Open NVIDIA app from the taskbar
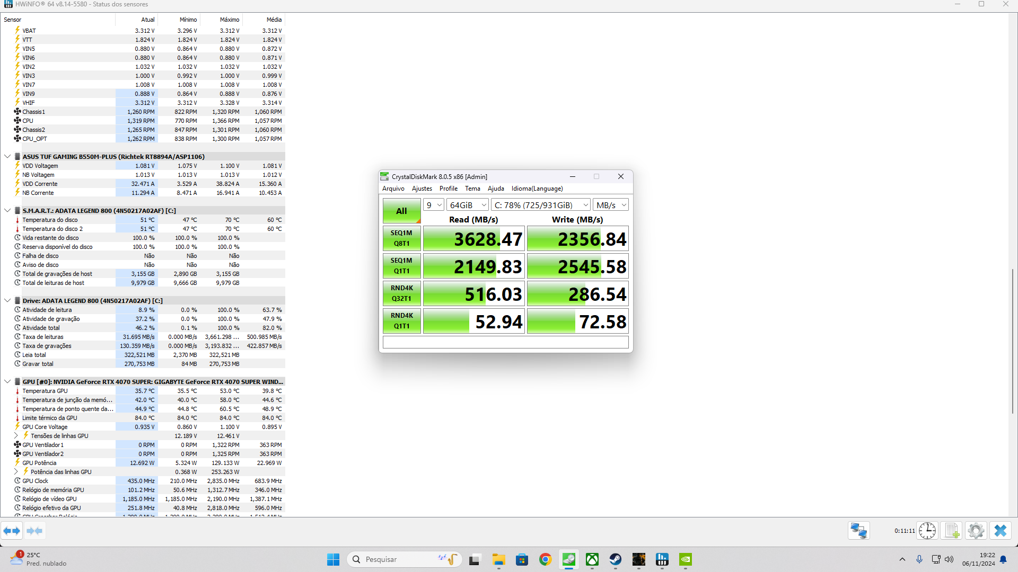The image size is (1018, 572). (x=686, y=559)
